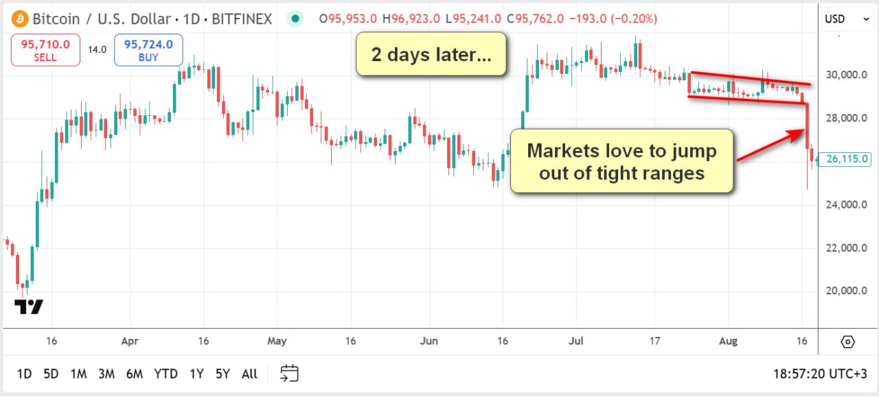Screen dimensions: 879x400
Task: Open chart price scale settings icon
Action: pyautogui.click(x=847, y=342)
